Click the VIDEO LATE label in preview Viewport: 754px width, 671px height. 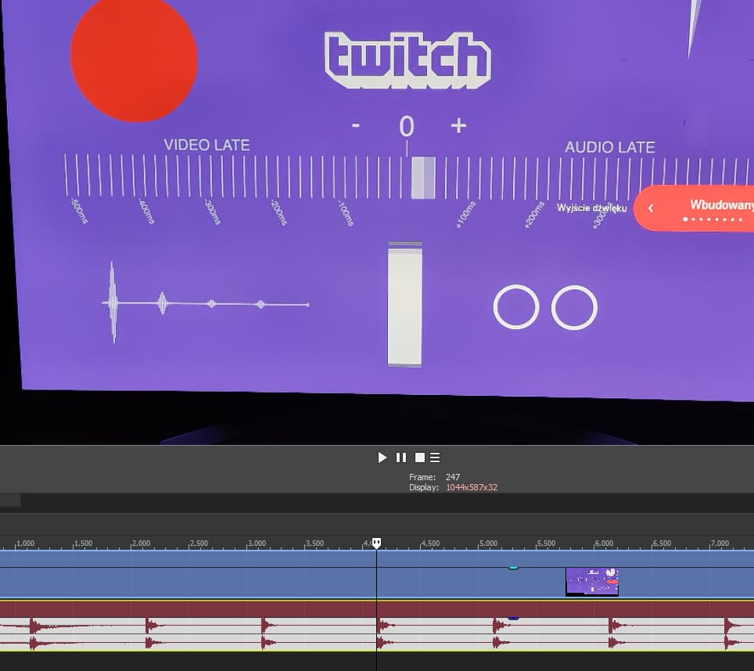point(206,145)
